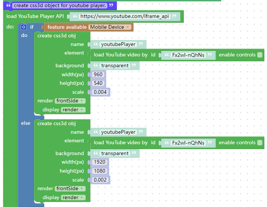Edit height value 1080
Screen dimensions: 267x207
click(x=99, y=171)
